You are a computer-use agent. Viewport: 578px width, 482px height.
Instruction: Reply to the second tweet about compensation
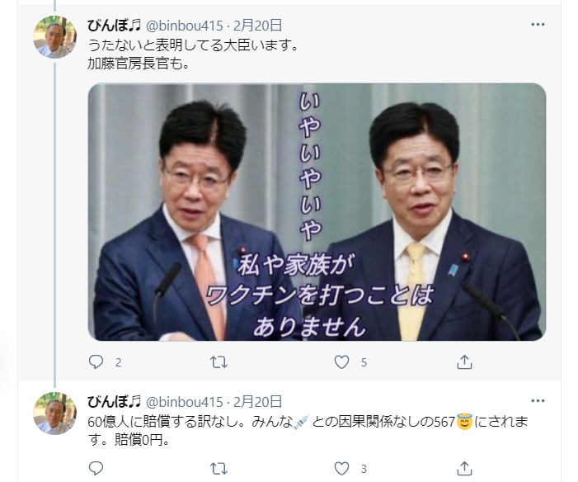pyautogui.click(x=96, y=468)
